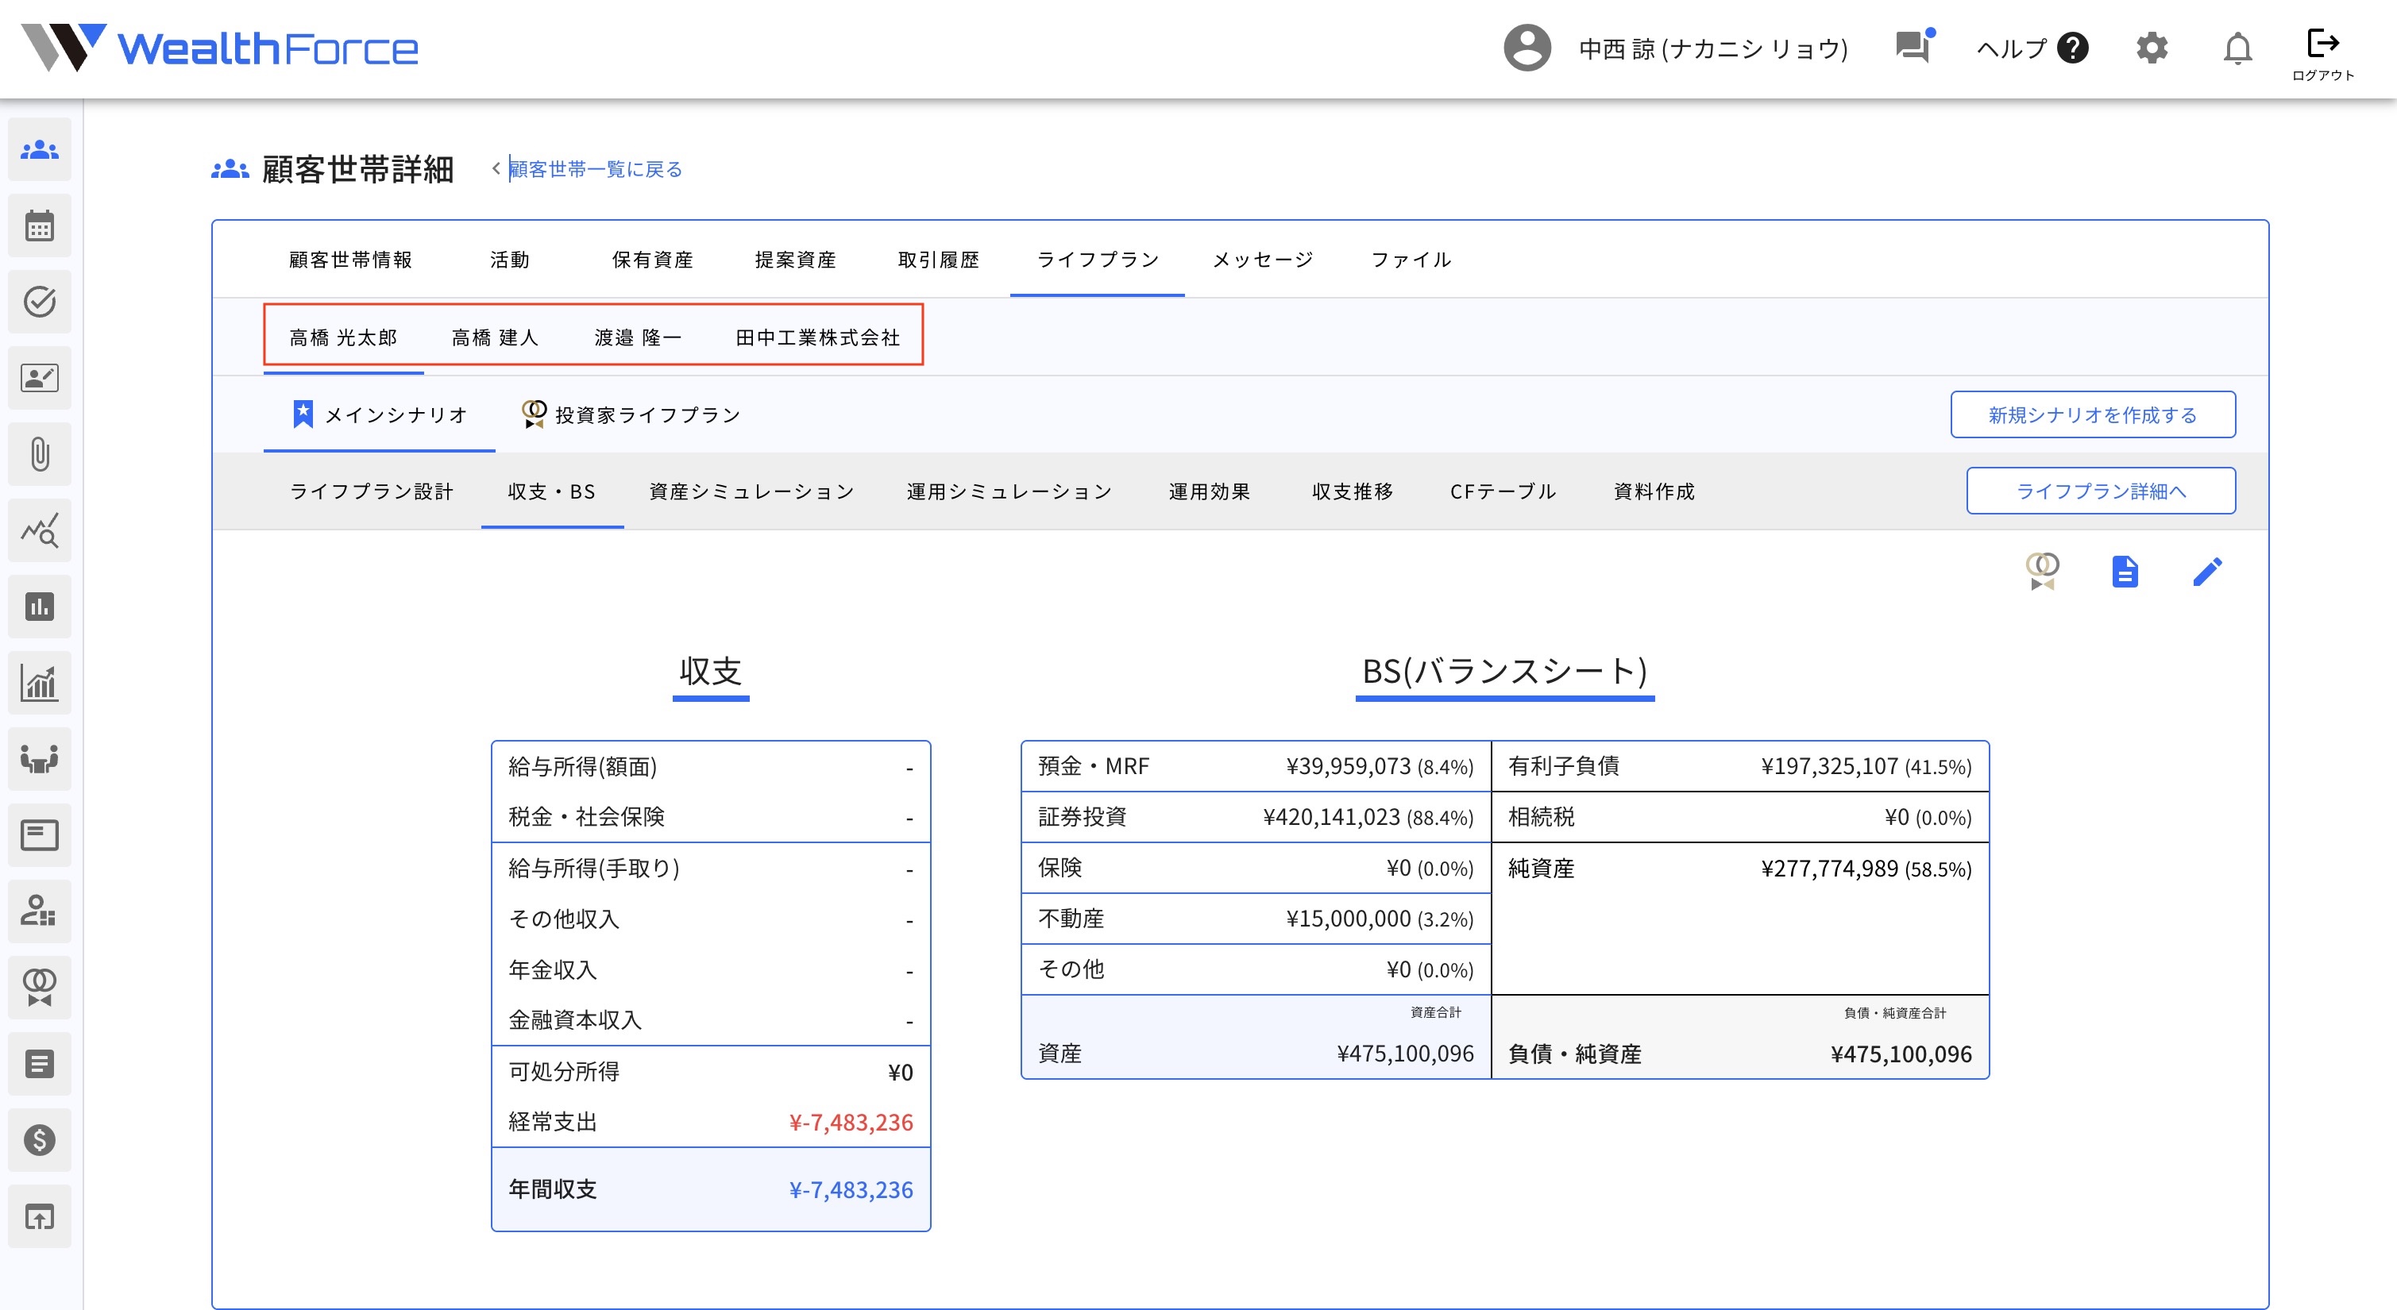This screenshot has width=2397, height=1310.
Task: Click user name 中西 諒 (ナカニシ リョウ)
Action: tap(1713, 48)
